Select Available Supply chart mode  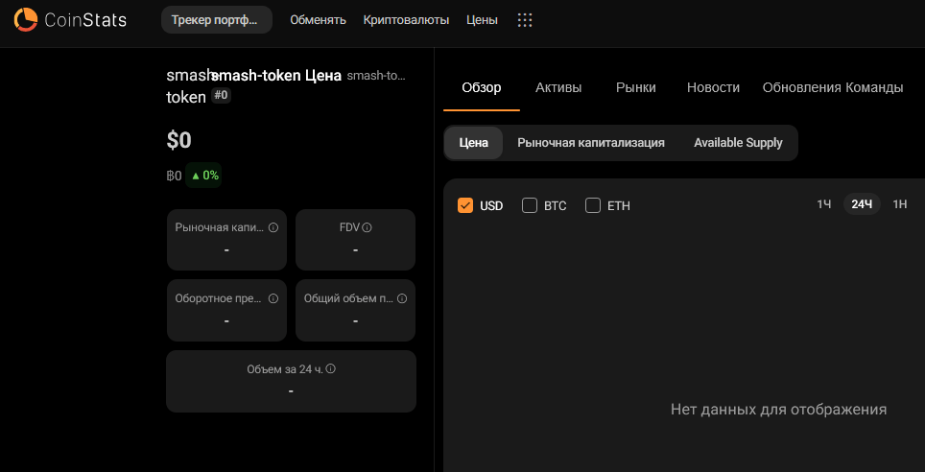point(738,143)
